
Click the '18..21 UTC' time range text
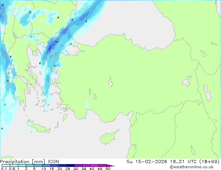pos(183,162)
